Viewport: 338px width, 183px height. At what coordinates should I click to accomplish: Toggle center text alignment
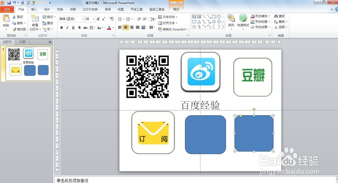126,27
